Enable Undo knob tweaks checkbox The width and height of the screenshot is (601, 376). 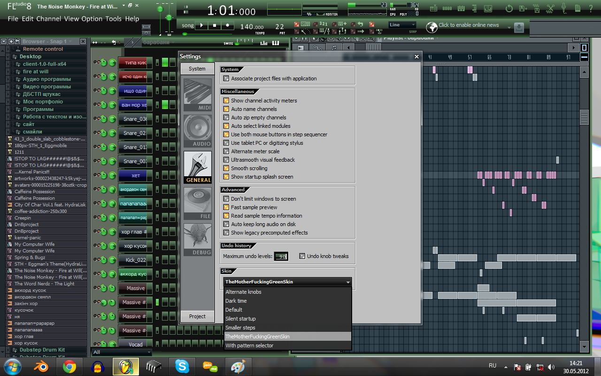[x=302, y=256]
